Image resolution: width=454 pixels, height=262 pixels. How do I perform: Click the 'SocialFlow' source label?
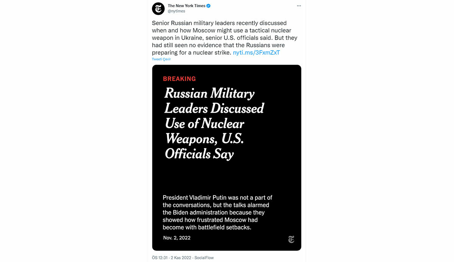pos(204,258)
